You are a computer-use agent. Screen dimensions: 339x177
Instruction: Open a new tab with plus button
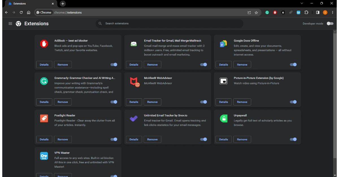click(x=63, y=4)
